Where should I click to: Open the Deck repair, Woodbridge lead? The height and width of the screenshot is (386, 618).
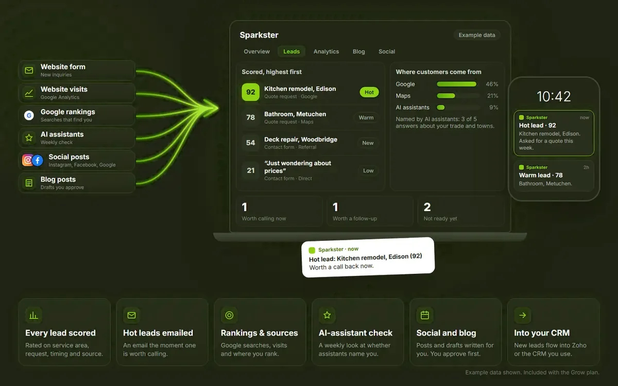pyautogui.click(x=310, y=143)
